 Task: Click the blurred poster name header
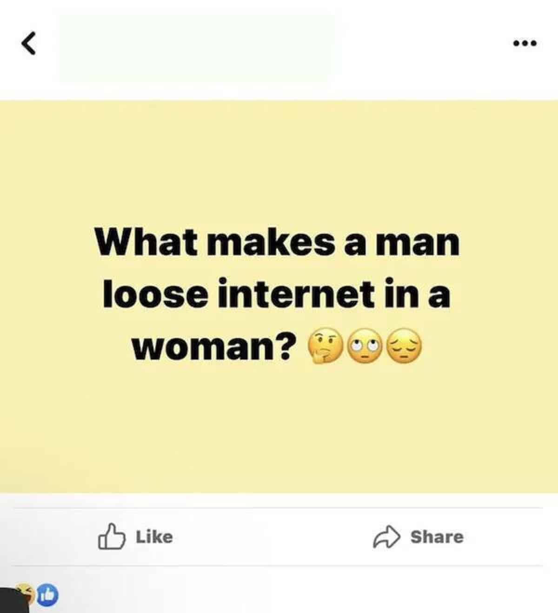point(196,48)
